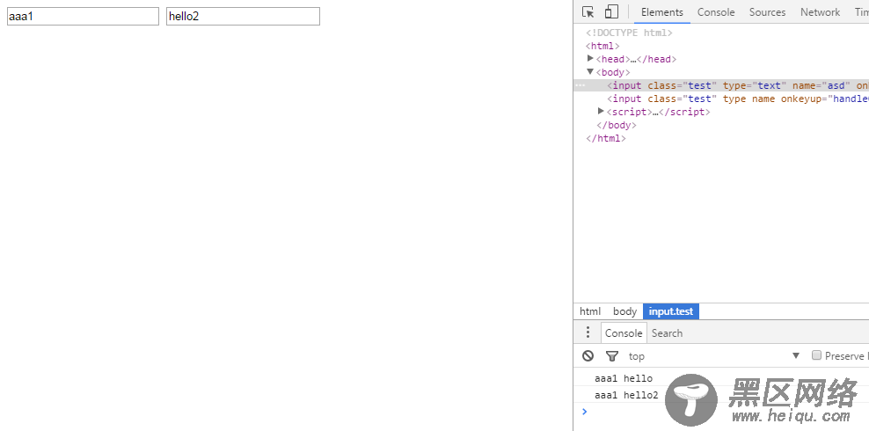869x431 pixels.
Task: Expand the script element node
Action: (x=601, y=112)
